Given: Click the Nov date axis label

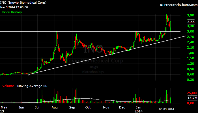Looking at the screenshot, I should (x=106, y=107).
